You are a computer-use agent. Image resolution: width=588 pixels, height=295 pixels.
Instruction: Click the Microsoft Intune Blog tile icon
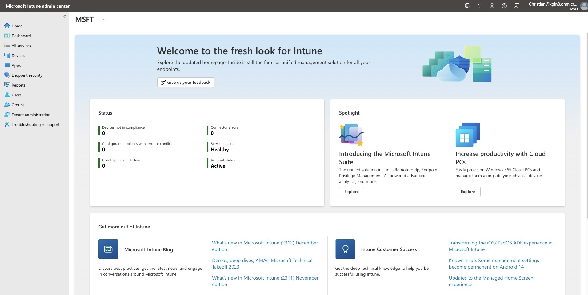108,249
